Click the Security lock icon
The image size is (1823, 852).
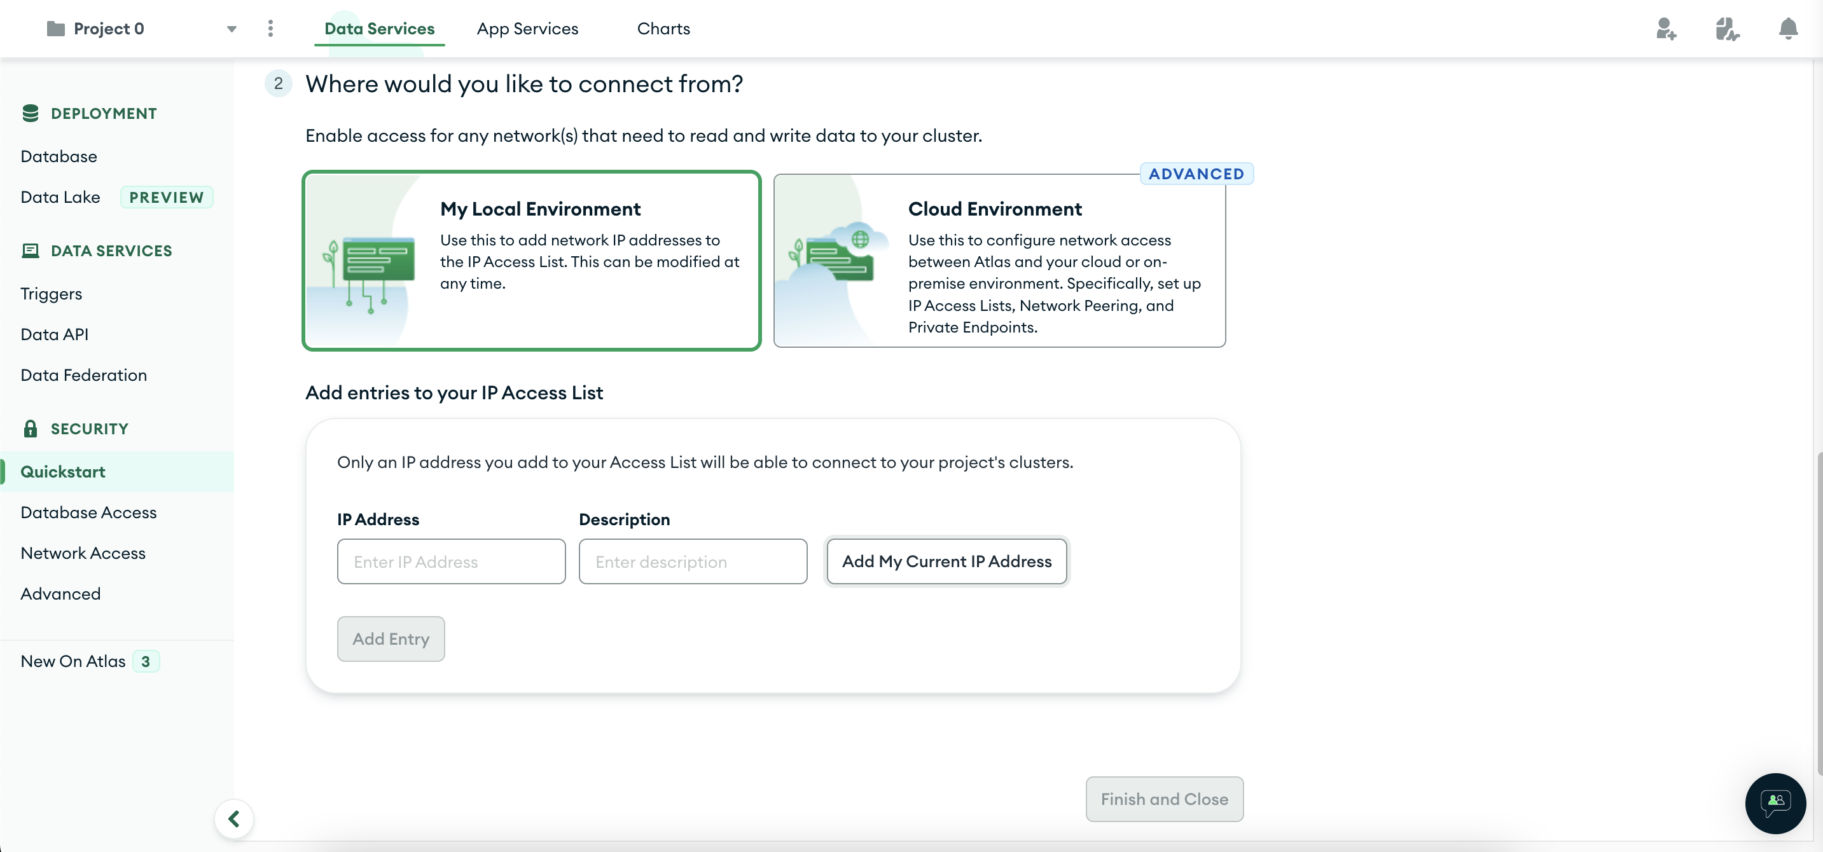31,428
